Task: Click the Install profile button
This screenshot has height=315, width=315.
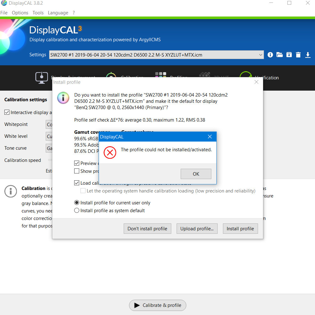Action: (240, 229)
